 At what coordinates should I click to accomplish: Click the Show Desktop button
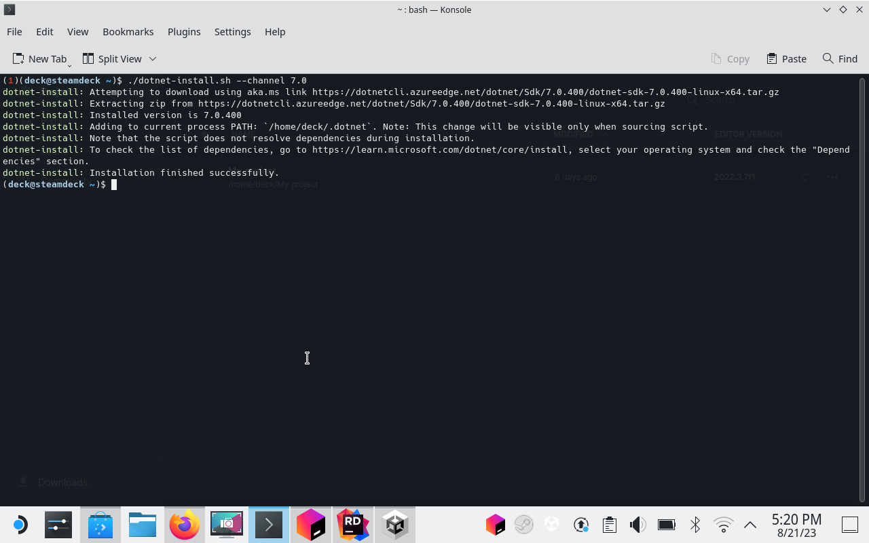coord(849,525)
